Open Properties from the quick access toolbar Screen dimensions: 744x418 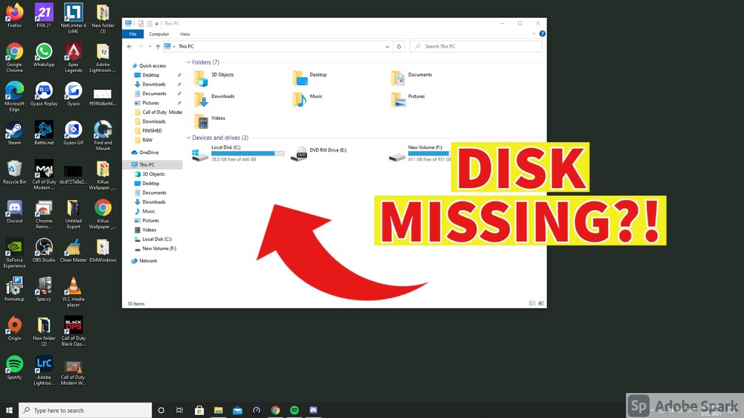click(x=141, y=24)
